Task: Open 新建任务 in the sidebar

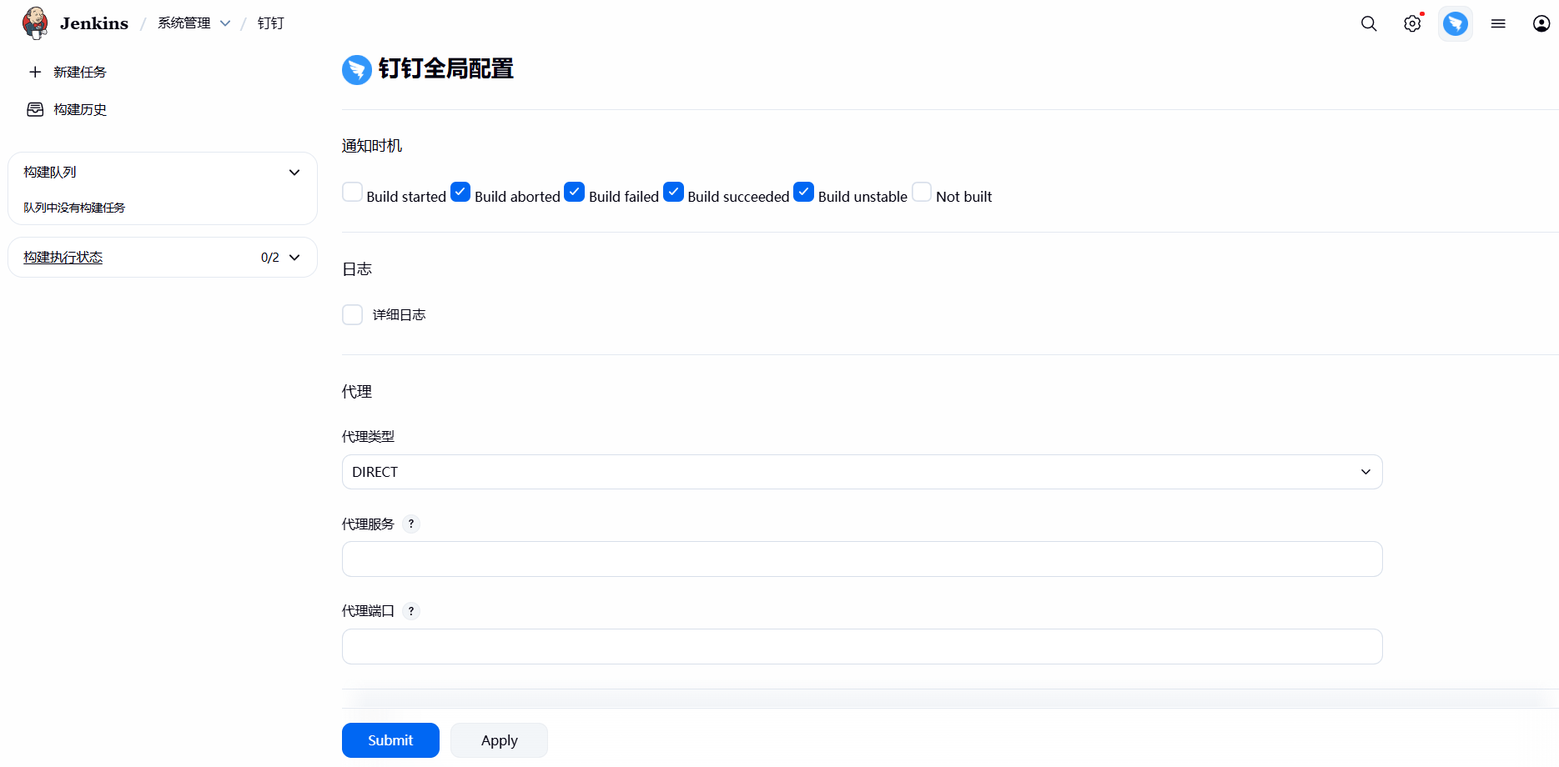Action: (79, 73)
